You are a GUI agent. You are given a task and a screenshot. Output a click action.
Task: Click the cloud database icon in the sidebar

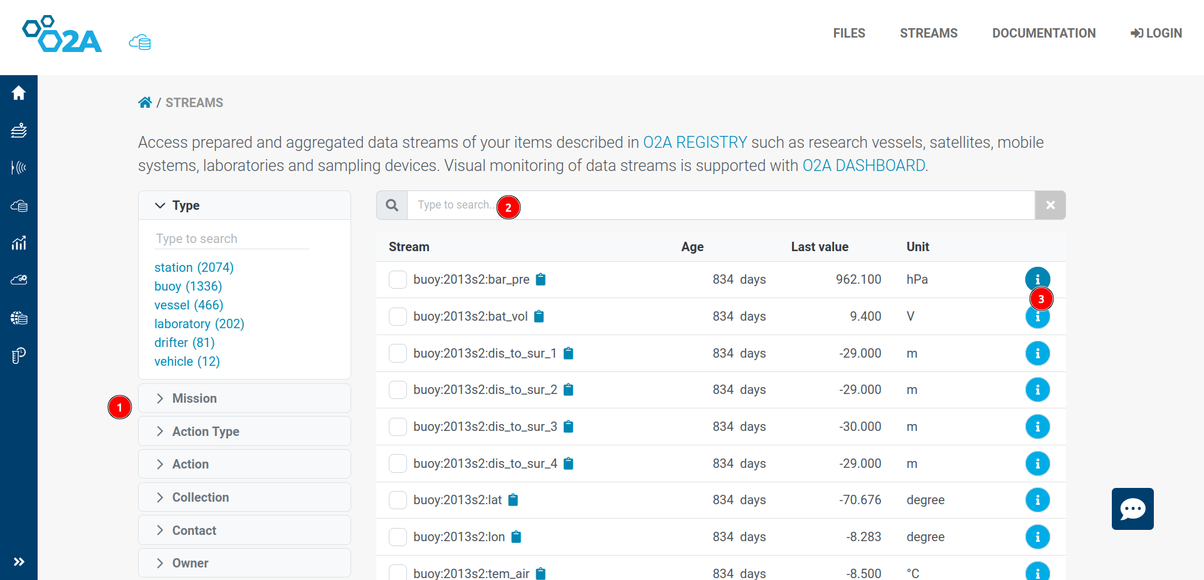pyautogui.click(x=19, y=205)
